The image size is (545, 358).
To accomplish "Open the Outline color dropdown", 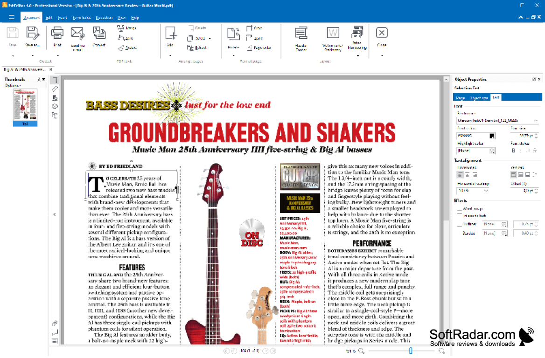I will tap(504, 224).
